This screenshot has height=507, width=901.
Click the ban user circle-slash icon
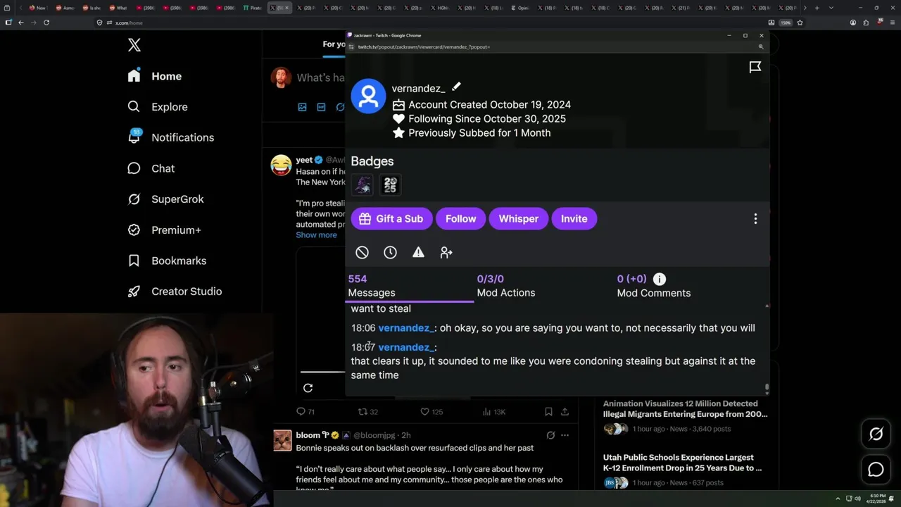coord(362,252)
